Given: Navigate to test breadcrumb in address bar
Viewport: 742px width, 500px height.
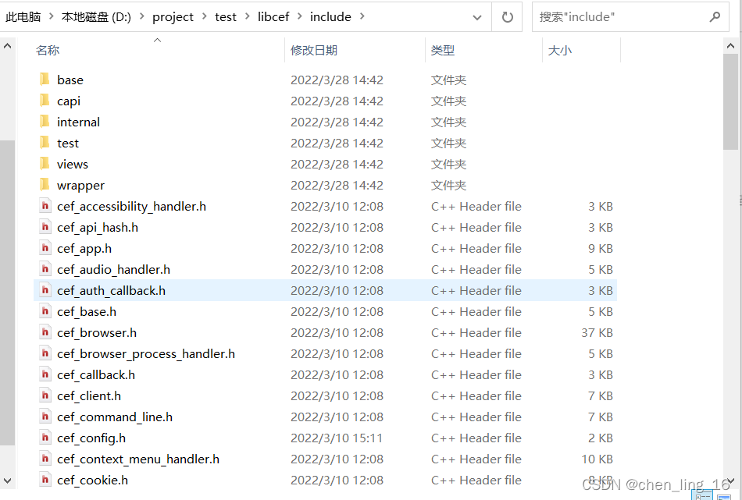Looking at the screenshot, I should (225, 17).
